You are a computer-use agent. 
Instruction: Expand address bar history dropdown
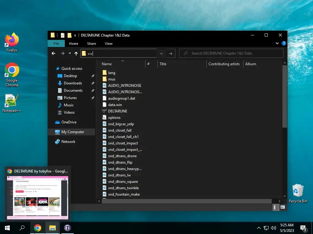pyautogui.click(x=161, y=53)
